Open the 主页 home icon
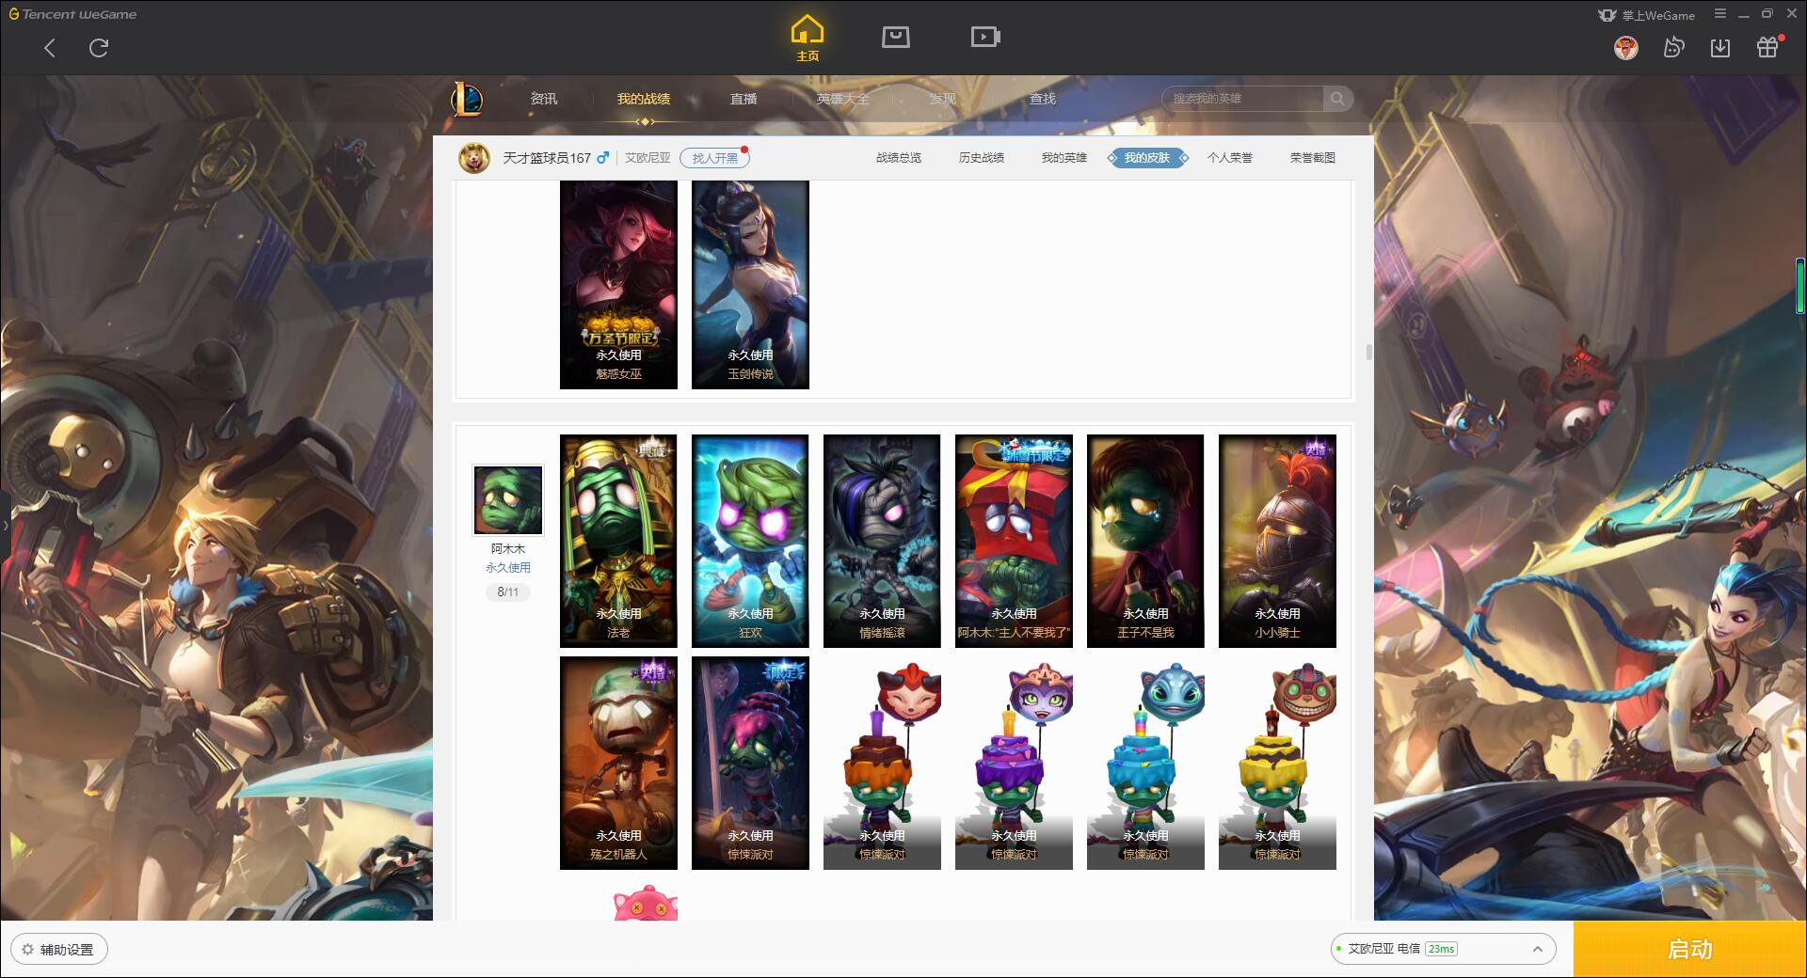 click(x=808, y=38)
